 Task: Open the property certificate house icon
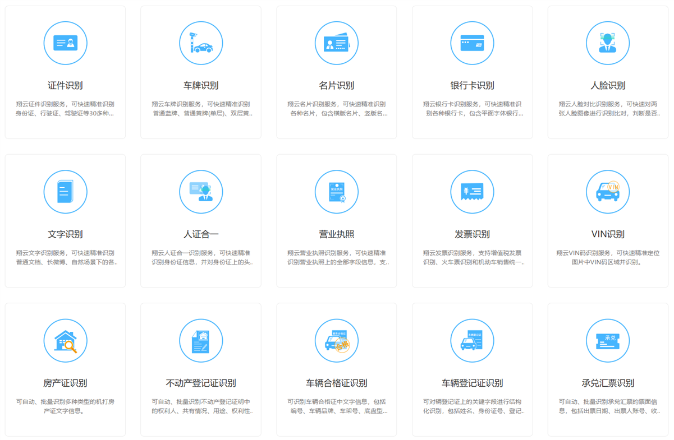tap(65, 341)
